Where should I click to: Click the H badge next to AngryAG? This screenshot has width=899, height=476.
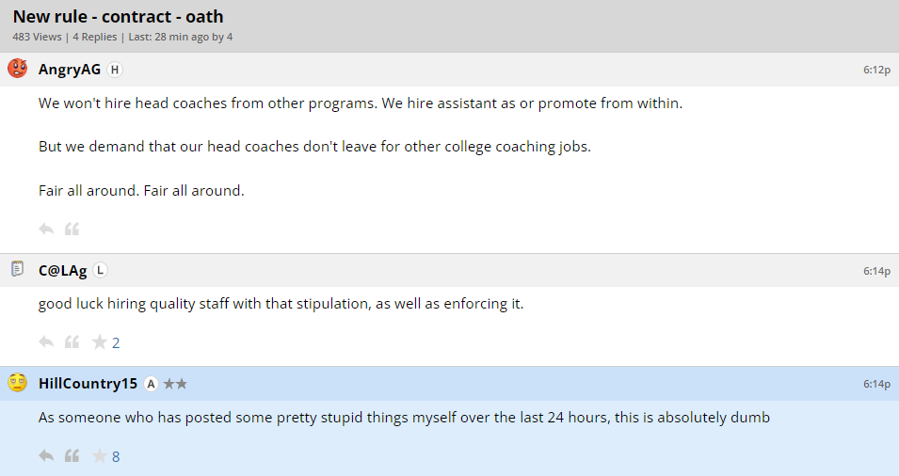(115, 70)
